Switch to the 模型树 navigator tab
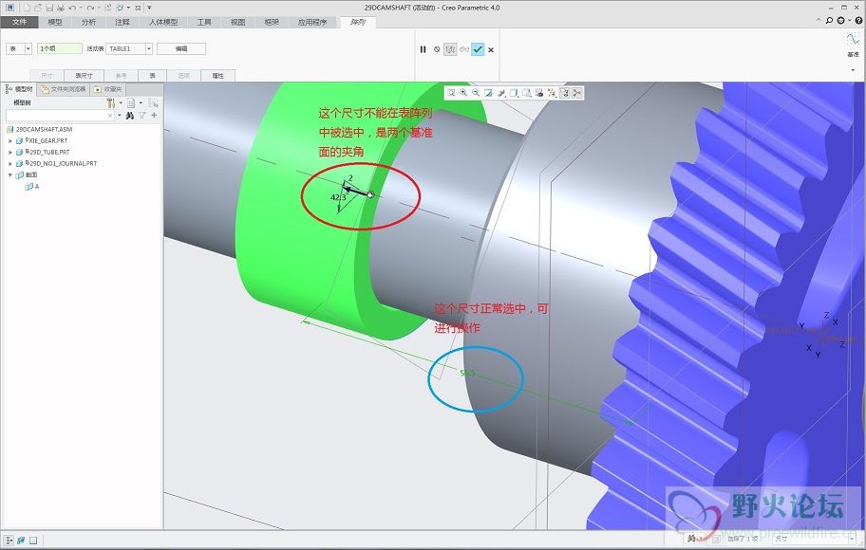 [19, 89]
